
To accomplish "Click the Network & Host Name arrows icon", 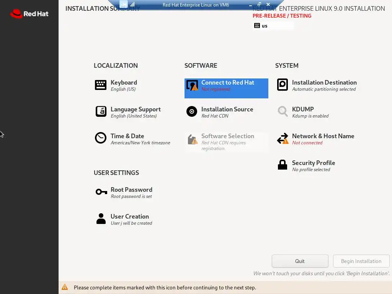I will coord(283,138).
